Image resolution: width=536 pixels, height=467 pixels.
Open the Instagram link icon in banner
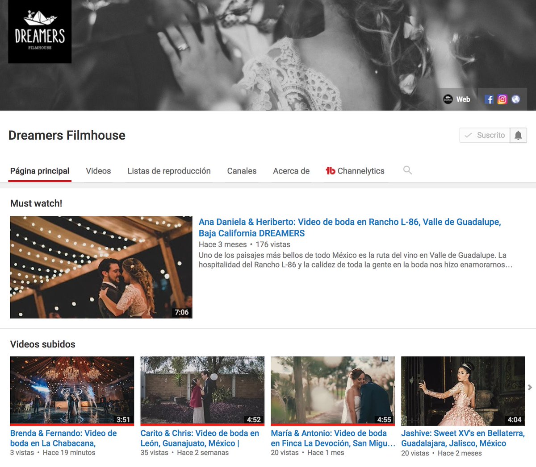click(502, 99)
